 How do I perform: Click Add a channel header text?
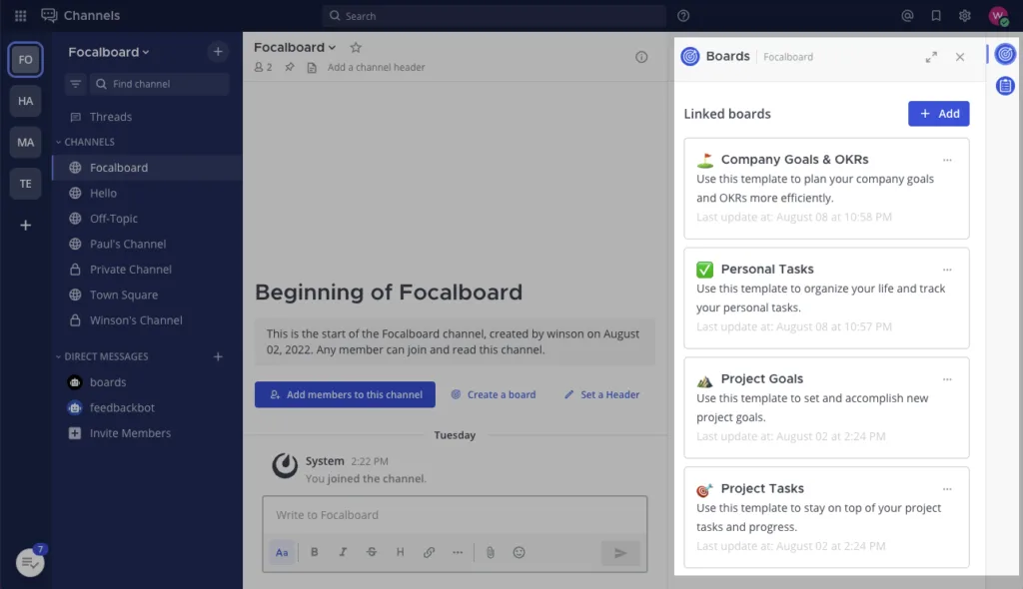click(376, 67)
